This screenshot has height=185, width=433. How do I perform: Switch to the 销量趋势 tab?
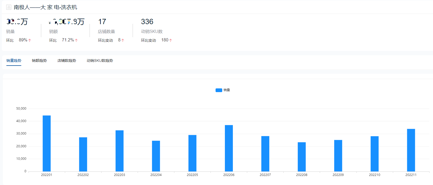tap(14, 61)
